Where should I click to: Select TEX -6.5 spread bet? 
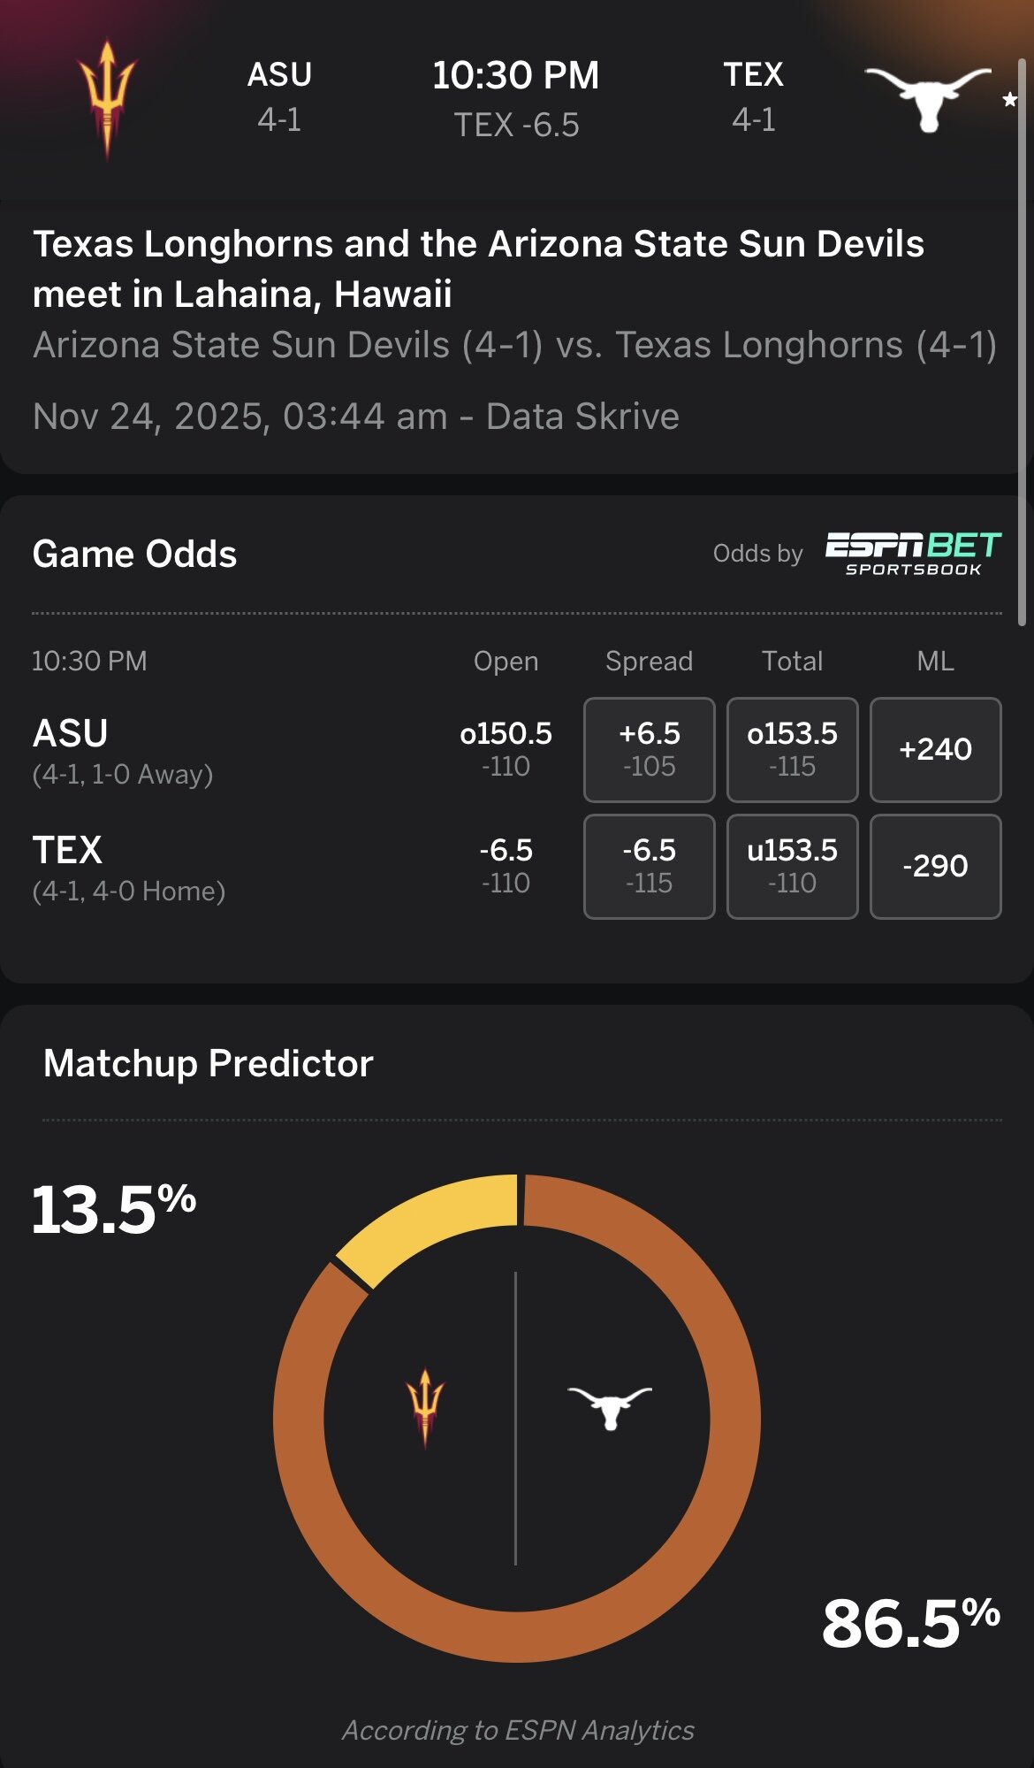click(649, 866)
